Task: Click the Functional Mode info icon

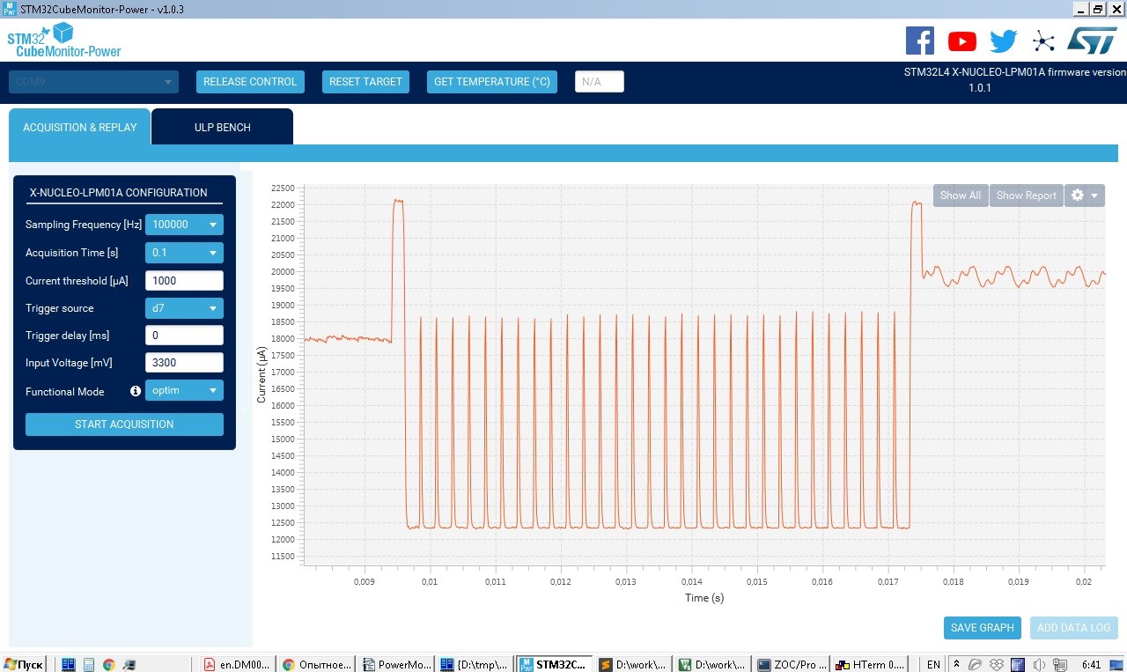Action: 136,391
